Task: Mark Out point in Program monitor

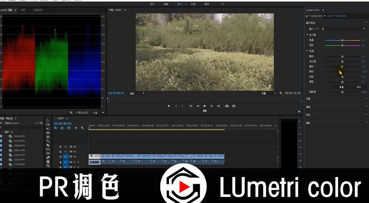Action: coord(182,106)
